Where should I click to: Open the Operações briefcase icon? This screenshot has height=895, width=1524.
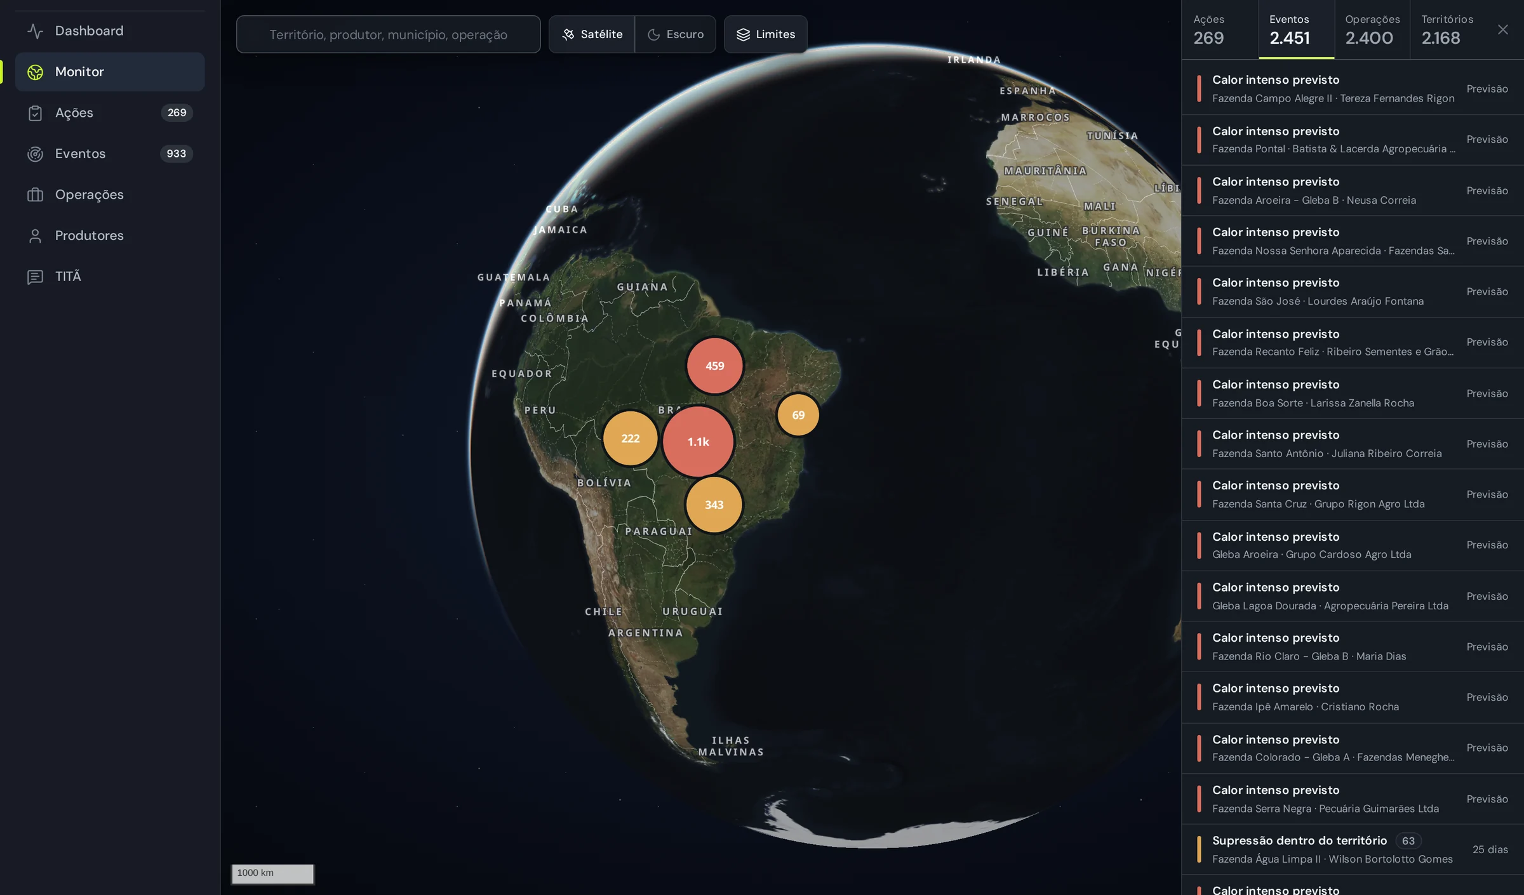click(36, 195)
